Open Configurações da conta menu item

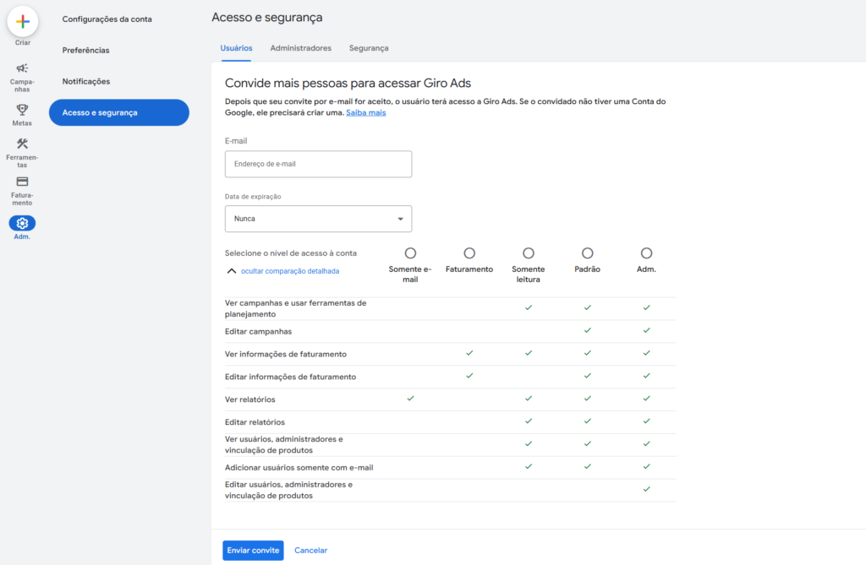[x=107, y=19]
